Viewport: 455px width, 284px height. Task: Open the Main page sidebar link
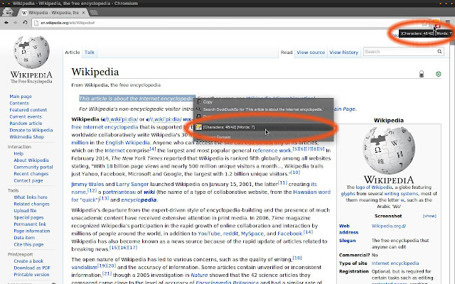(21, 97)
